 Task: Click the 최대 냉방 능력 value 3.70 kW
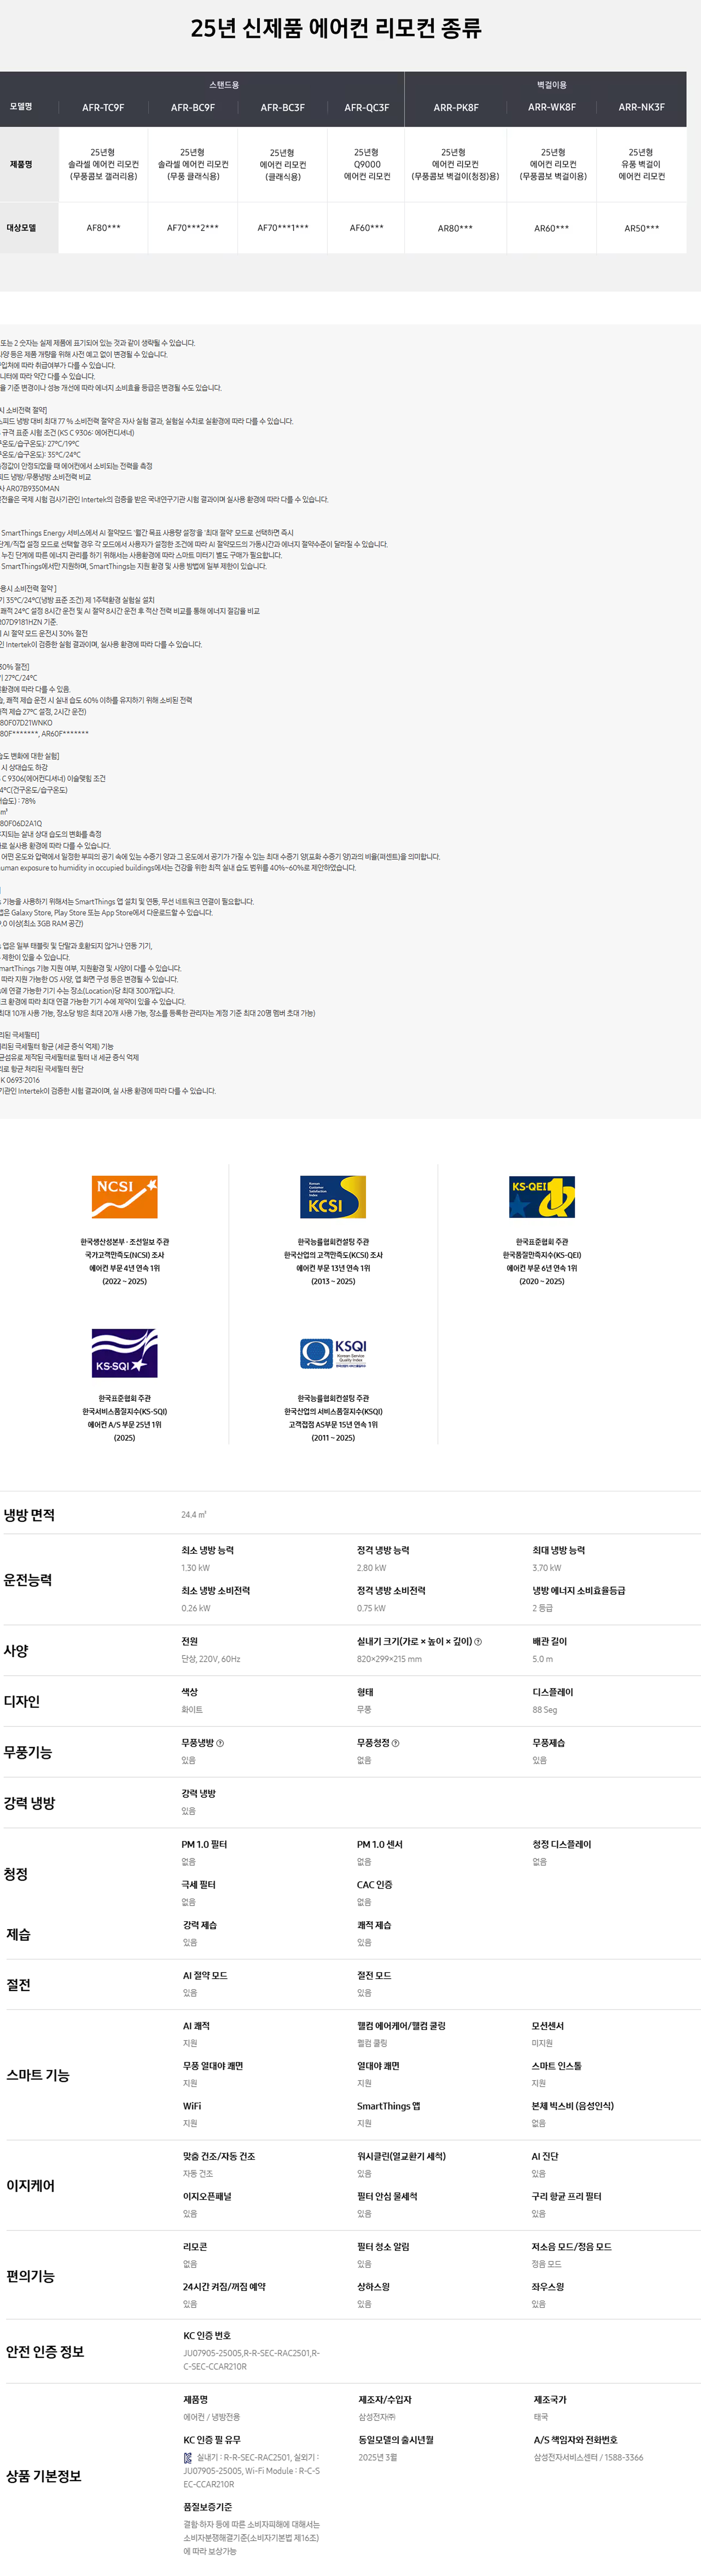(547, 1568)
